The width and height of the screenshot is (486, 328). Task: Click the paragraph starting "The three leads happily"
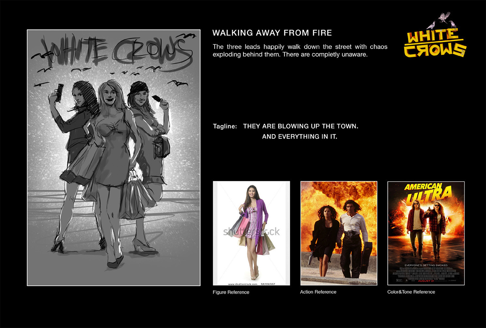point(300,51)
